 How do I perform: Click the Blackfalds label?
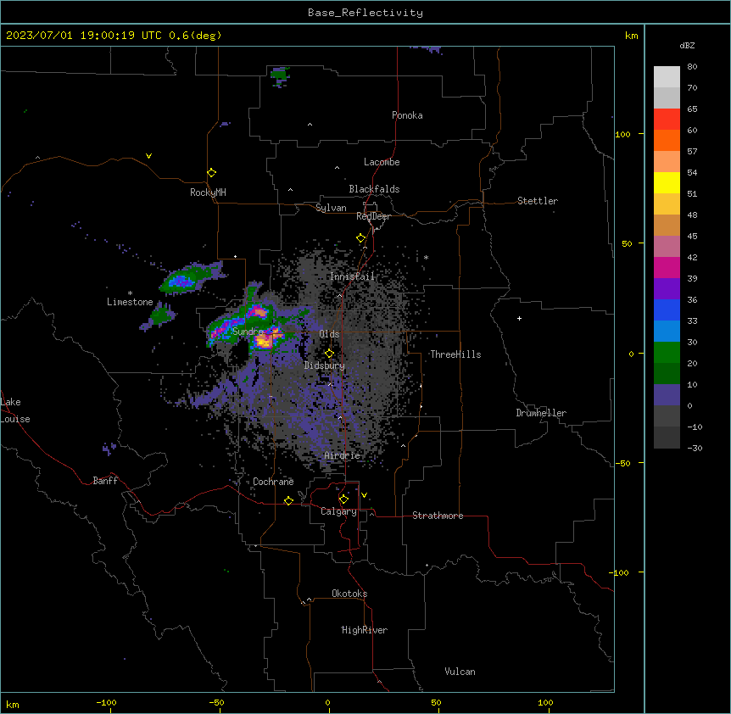(x=374, y=189)
